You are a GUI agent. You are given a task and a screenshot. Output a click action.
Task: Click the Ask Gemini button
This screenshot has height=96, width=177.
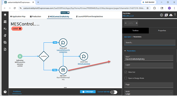point(149,2)
